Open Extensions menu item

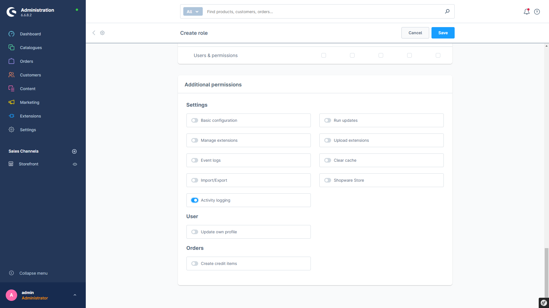click(30, 116)
